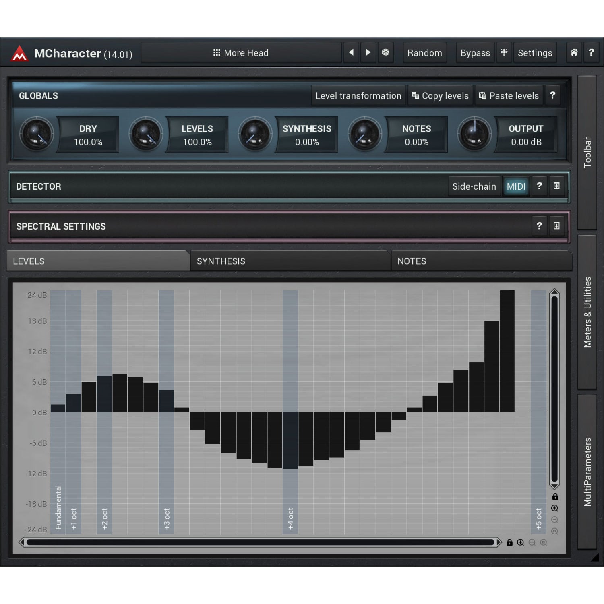Toggle the MIDI detector button
This screenshot has height=604, width=604.
click(516, 186)
